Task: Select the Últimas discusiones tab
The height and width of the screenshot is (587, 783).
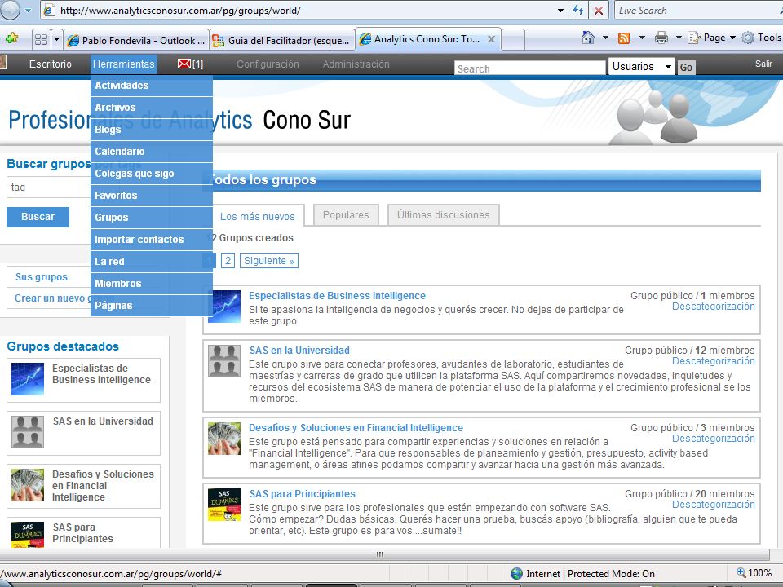Action: (x=444, y=214)
